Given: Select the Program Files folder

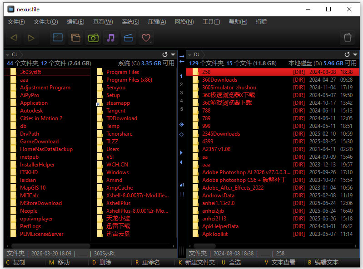Looking at the screenshot, I should pyautogui.click(x=123, y=72).
